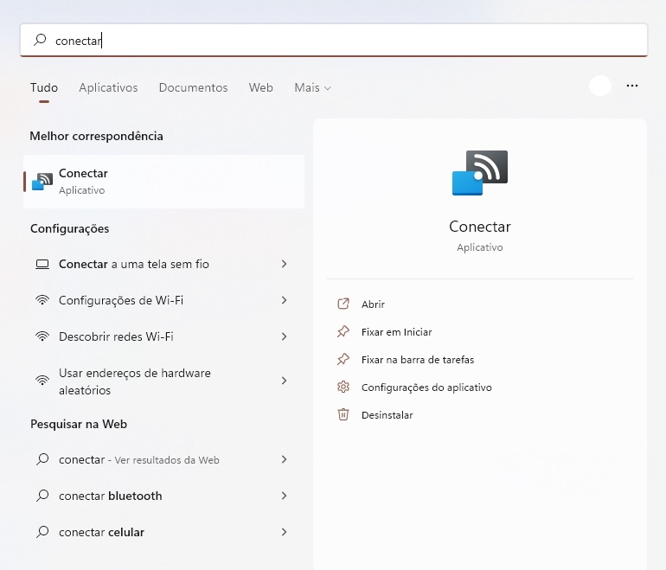Click the Wi-Fi icon beside Configurações de Wi-Fi
This screenshot has height=570, width=666.
42,300
